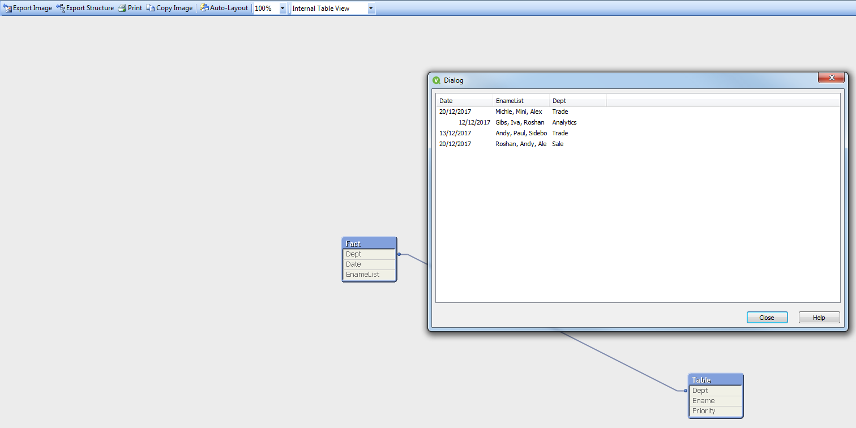Click the Gibs, Iva, Roshan cell
Image resolution: width=856 pixels, height=428 pixels.
[x=520, y=122]
